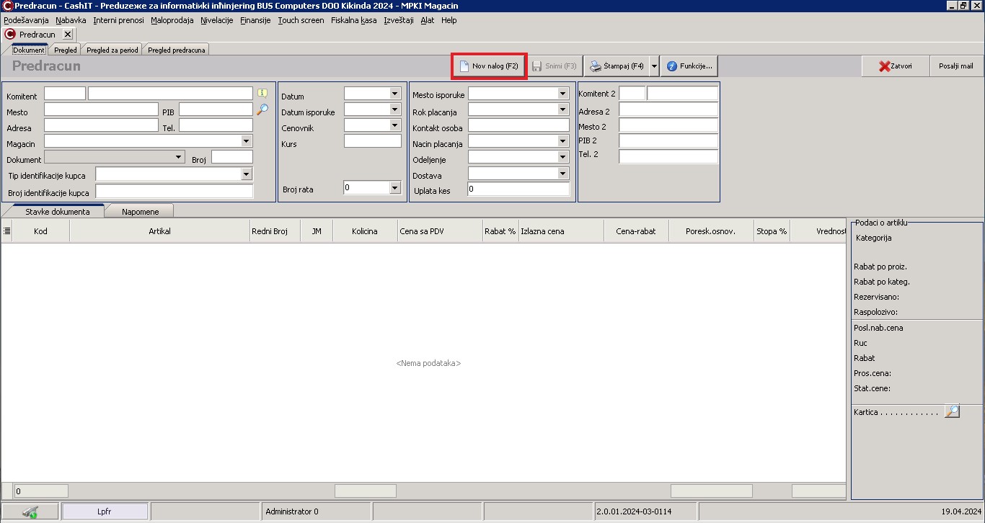Click Posalji mail button
The width and height of the screenshot is (985, 523).
pyautogui.click(x=956, y=66)
